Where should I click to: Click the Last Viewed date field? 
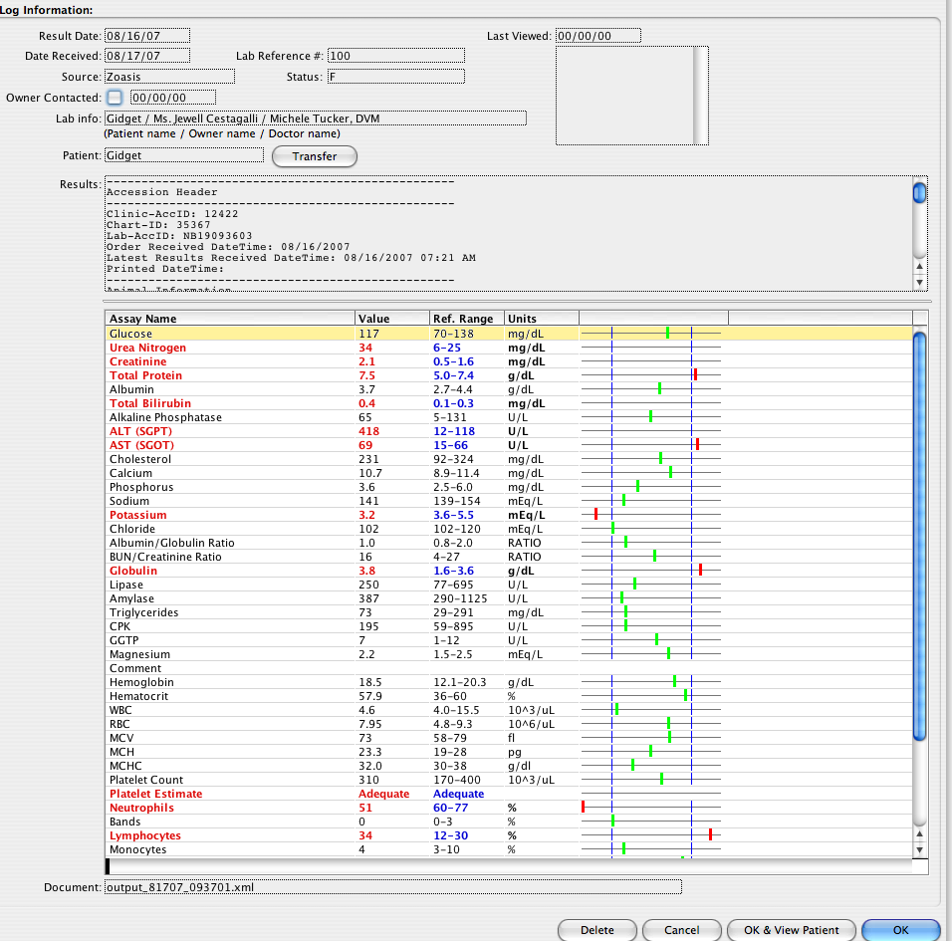point(598,36)
